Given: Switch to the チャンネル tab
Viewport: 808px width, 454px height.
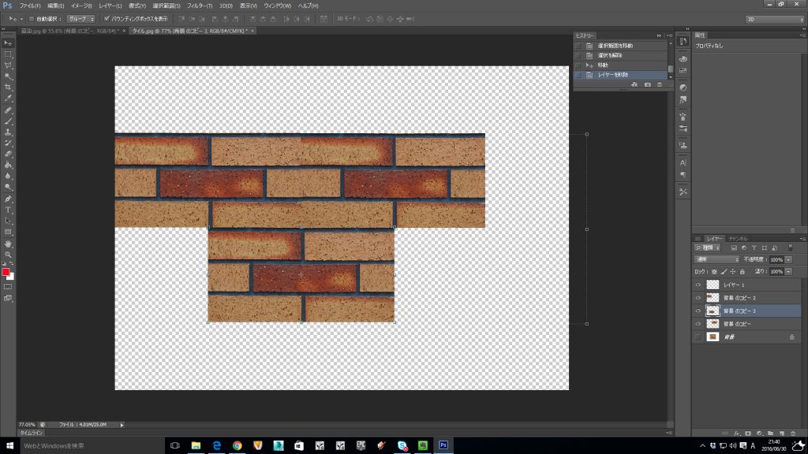Looking at the screenshot, I should pyautogui.click(x=739, y=238).
